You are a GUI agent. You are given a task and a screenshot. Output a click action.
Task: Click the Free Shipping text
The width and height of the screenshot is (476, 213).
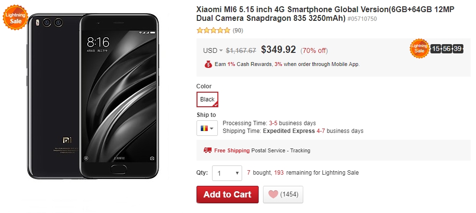point(232,150)
